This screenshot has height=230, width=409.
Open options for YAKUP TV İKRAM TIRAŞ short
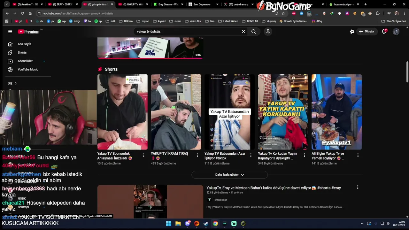(197, 155)
